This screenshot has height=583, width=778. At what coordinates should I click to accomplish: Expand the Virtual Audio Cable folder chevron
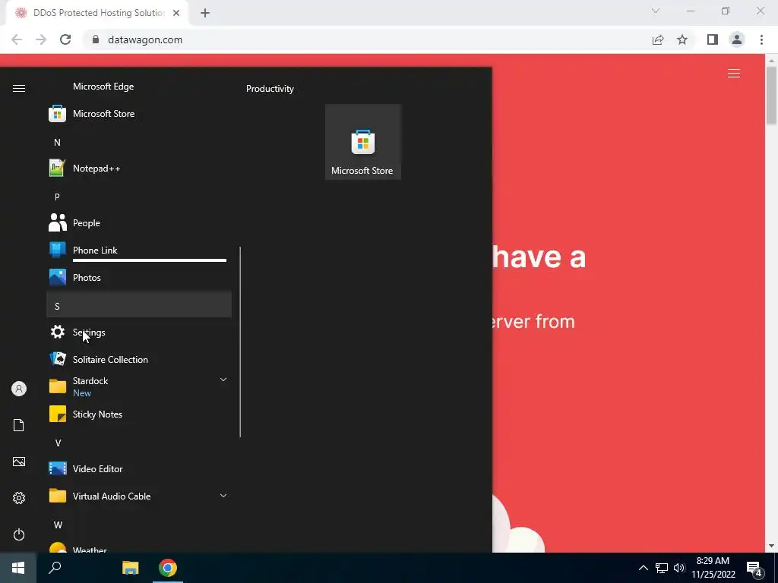tap(223, 496)
